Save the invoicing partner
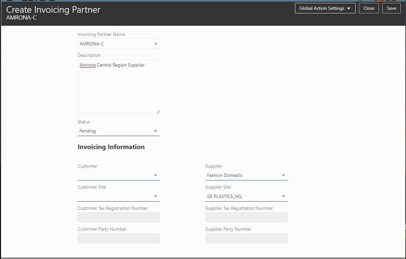406x259 pixels. pos(391,8)
